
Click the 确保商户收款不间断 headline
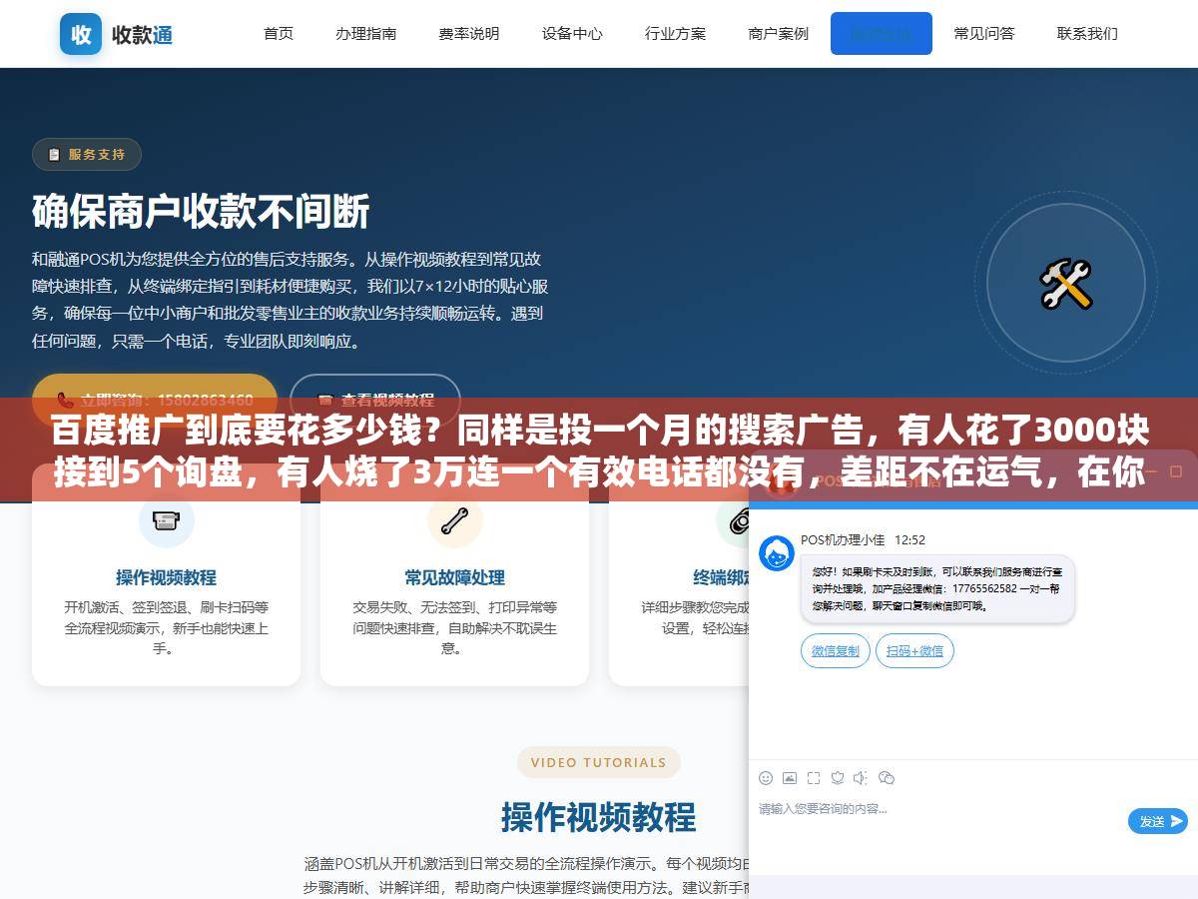201,211
